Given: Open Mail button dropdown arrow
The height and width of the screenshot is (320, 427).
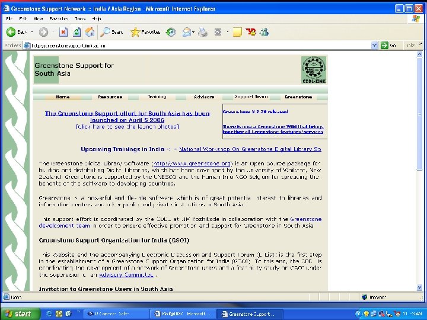Looking at the screenshot, I should tap(193, 32).
